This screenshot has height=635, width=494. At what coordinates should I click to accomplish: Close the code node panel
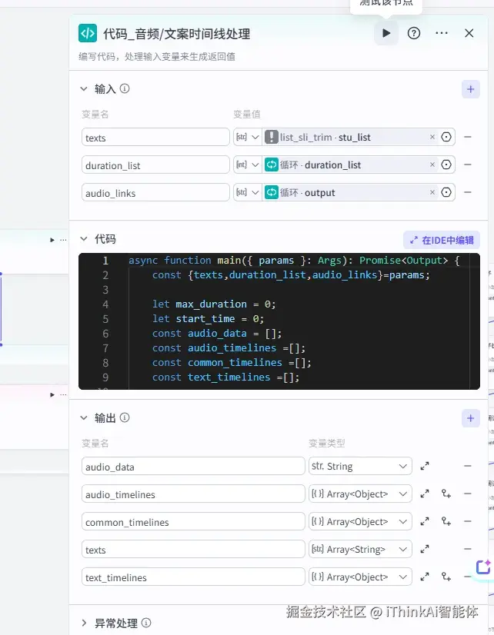(469, 33)
